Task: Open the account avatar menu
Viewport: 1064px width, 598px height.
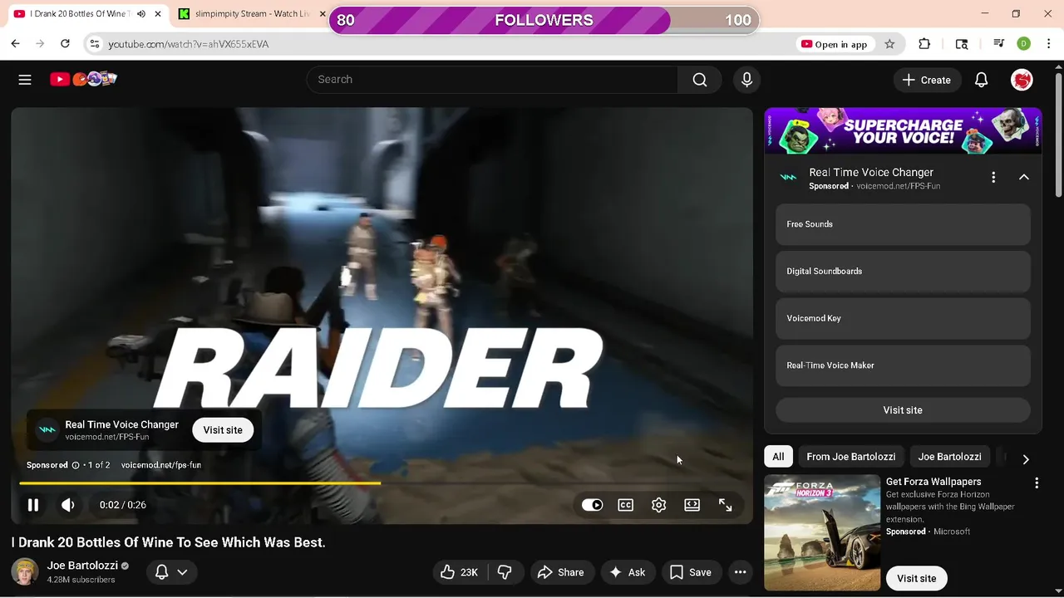Action: point(1022,80)
